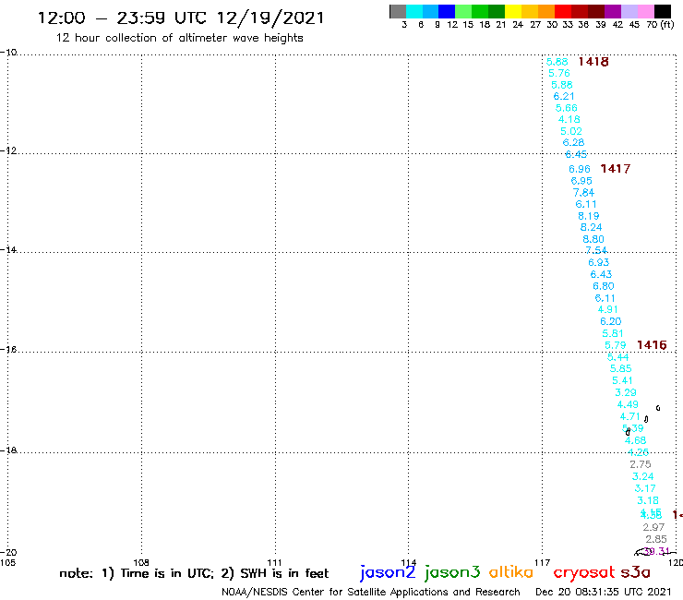Screen dimensions: 683x600
Task: Click the wave height value 3.18
Action: (x=648, y=500)
